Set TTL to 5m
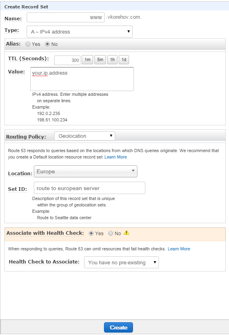 (x=100, y=59)
